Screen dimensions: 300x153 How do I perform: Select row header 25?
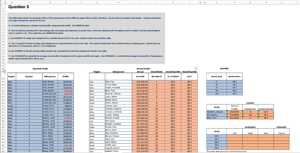coord(4,82)
